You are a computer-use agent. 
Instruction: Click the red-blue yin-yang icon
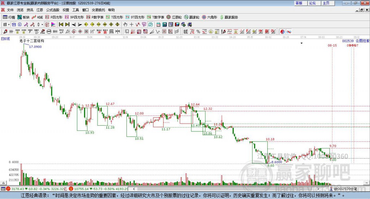point(282,31)
